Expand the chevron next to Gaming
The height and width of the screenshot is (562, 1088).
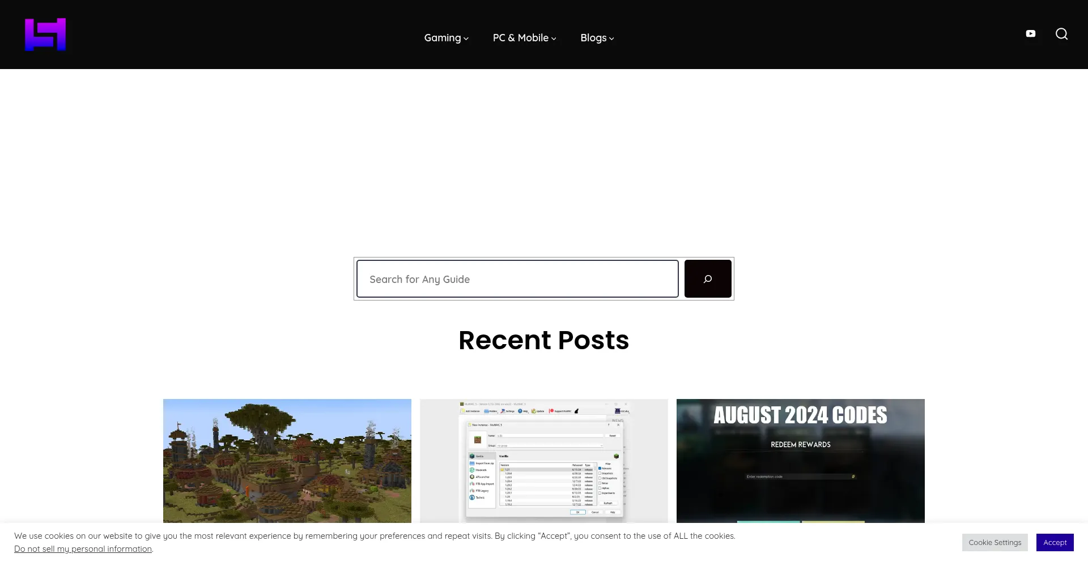pyautogui.click(x=466, y=39)
